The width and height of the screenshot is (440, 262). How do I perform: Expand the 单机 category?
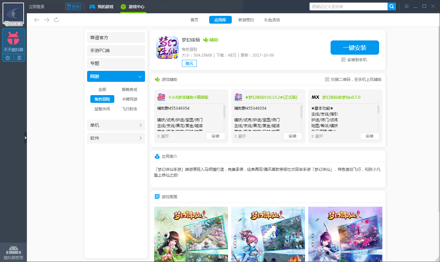(116, 125)
